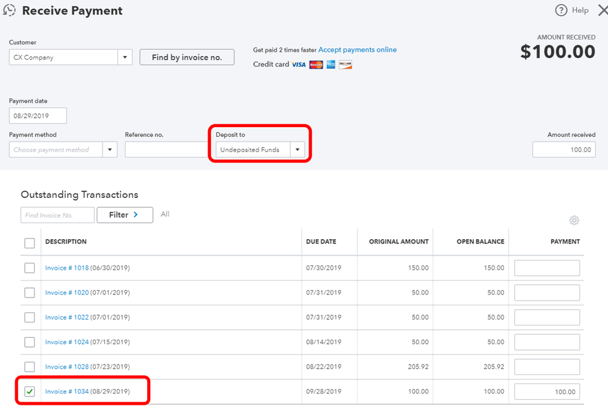Click the Visa card logo
The width and height of the screenshot is (608, 409).
299,65
